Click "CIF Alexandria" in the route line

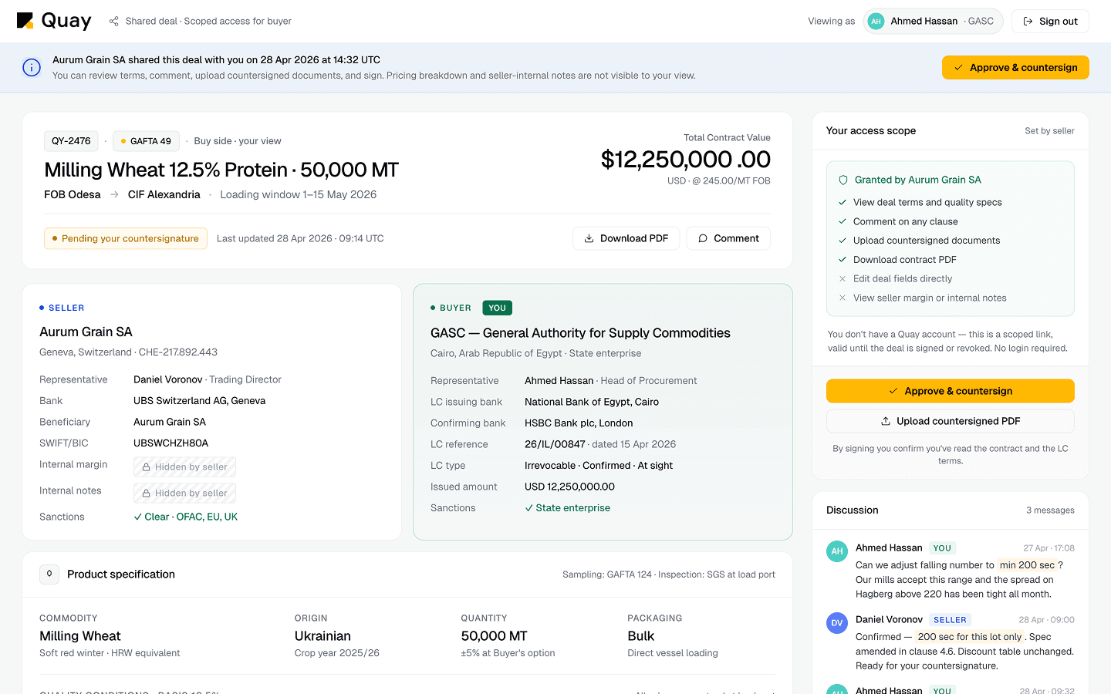click(164, 195)
